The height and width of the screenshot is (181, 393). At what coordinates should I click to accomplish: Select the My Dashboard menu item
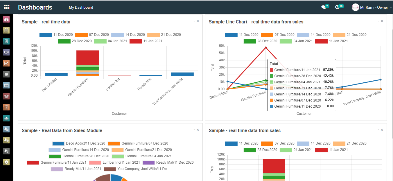click(x=81, y=7)
